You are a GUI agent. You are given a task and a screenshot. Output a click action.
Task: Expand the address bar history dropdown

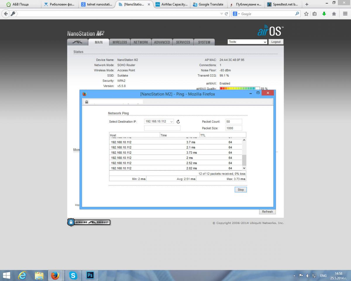tap(221, 14)
